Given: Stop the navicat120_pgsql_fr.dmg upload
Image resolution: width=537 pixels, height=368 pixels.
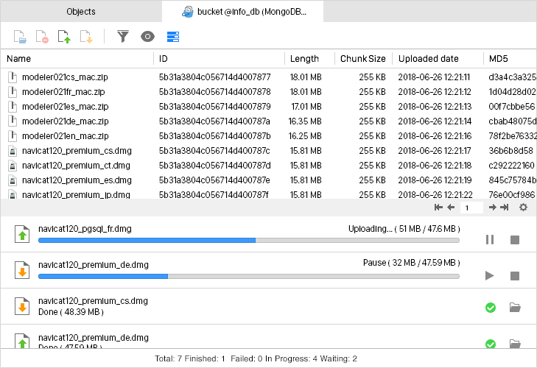Looking at the screenshot, I should 515,240.
